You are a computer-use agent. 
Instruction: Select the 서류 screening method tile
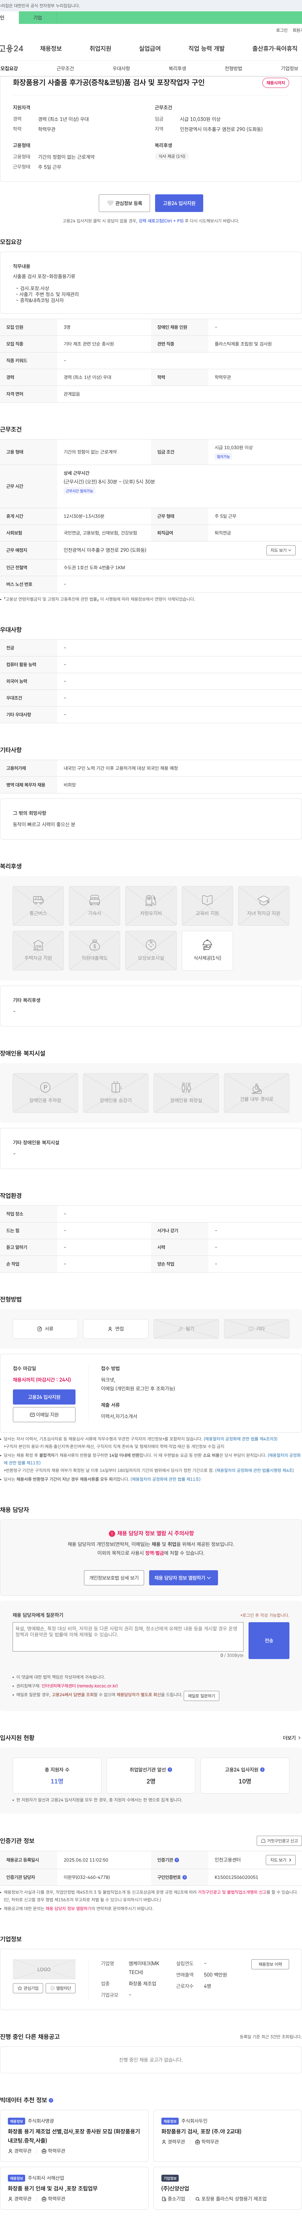[45, 1328]
